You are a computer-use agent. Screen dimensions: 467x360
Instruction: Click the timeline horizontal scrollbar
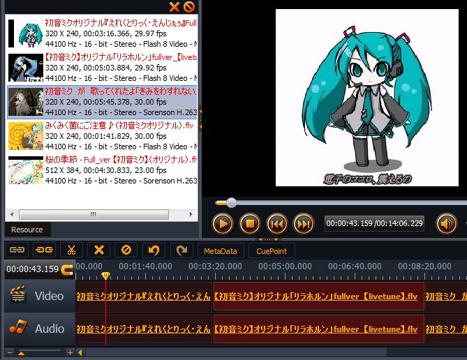[237, 353]
